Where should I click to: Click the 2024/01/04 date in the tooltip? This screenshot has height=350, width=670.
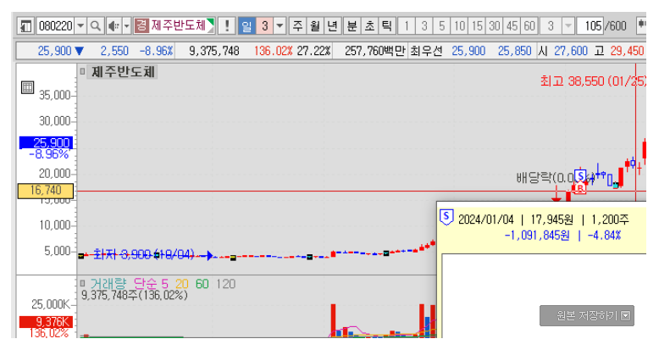485,219
